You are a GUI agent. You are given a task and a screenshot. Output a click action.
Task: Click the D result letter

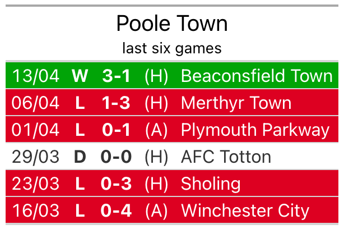click(80, 157)
